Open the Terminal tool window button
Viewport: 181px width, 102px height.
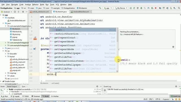click(x=36, y=96)
